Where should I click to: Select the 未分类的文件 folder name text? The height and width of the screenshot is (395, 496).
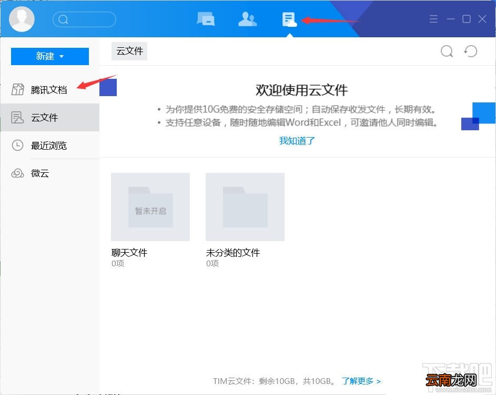coord(233,253)
